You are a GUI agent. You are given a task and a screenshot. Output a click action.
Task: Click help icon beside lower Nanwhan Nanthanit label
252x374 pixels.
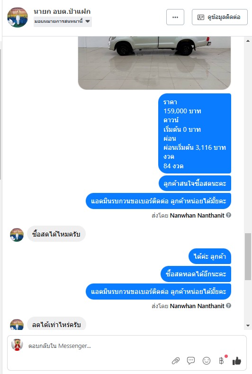(228, 305)
